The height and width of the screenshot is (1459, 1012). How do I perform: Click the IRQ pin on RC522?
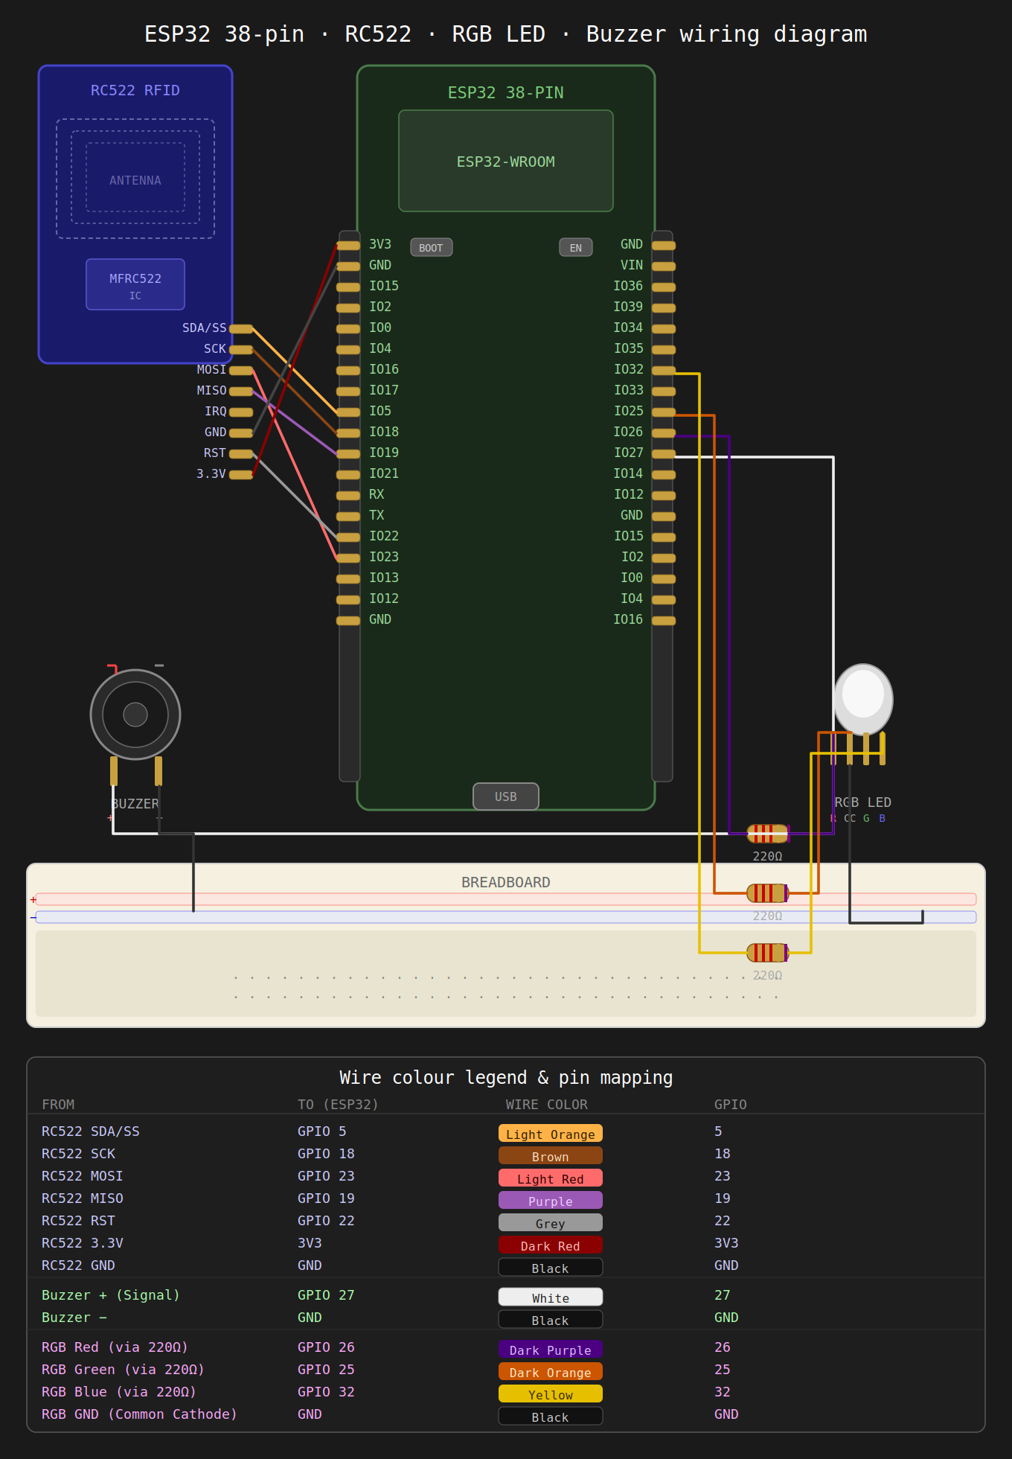pos(241,412)
